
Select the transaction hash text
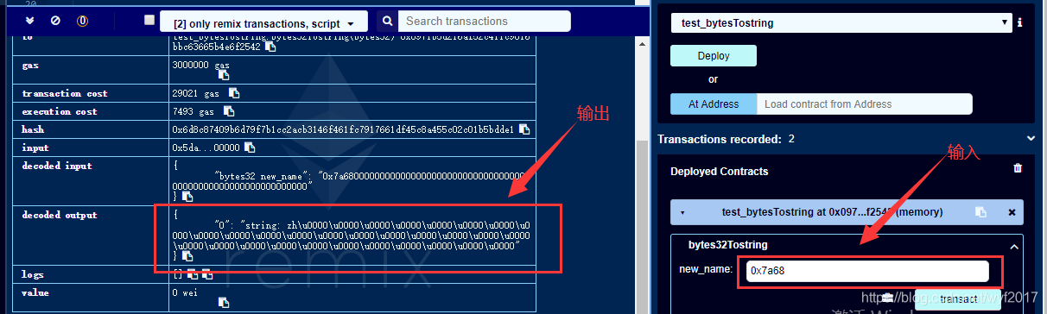[343, 129]
